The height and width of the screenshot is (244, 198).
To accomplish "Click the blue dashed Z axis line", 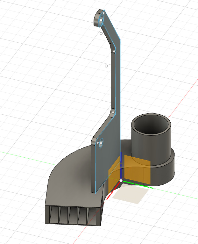I will click(121, 165).
